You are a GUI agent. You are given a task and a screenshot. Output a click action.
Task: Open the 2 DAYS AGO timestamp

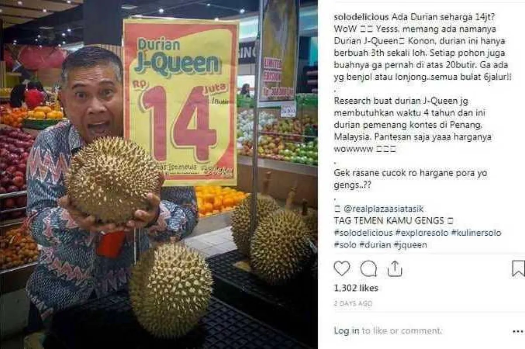click(x=352, y=303)
